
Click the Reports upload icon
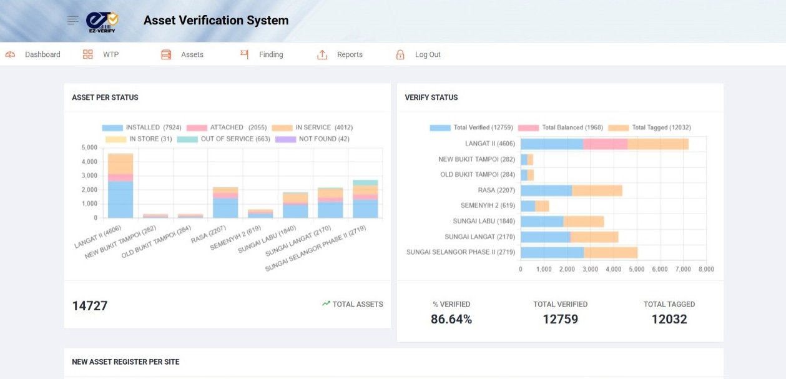[x=322, y=55]
